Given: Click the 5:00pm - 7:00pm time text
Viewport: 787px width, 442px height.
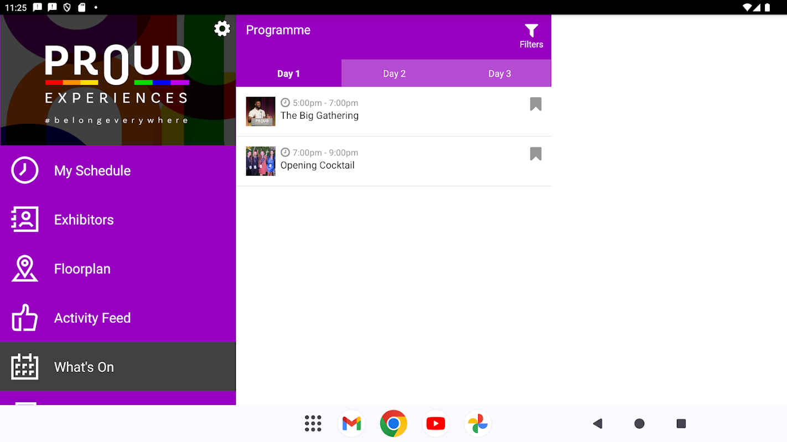Looking at the screenshot, I should tap(325, 103).
